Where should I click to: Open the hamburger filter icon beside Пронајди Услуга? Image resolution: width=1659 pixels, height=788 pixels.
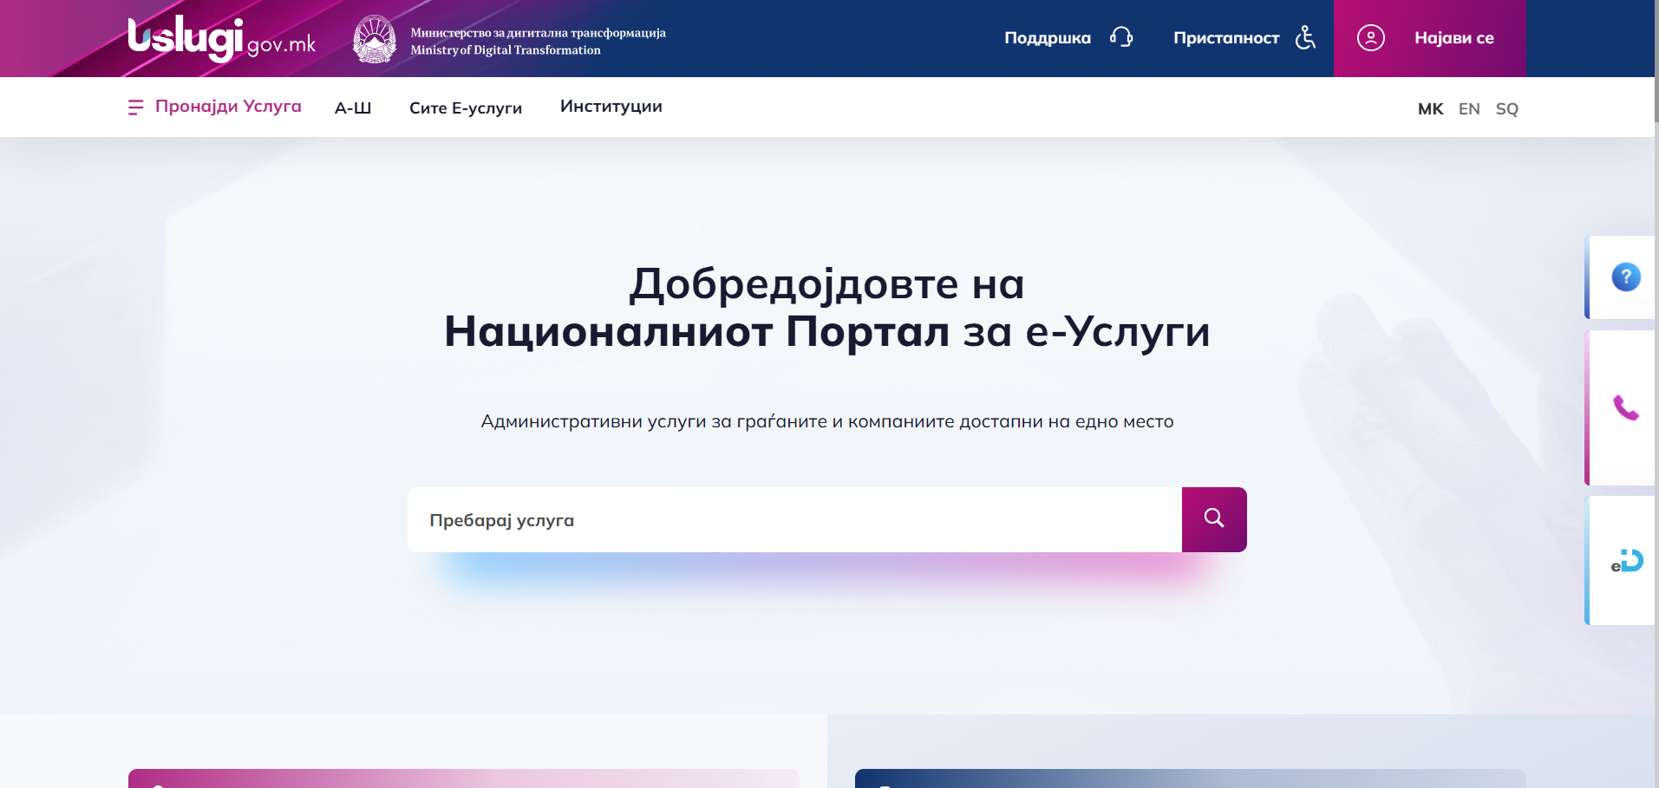pos(135,107)
